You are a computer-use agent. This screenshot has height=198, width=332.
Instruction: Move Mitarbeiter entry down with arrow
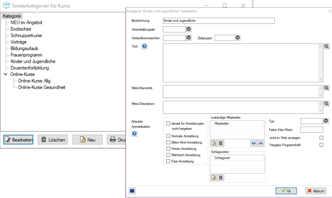(254, 144)
